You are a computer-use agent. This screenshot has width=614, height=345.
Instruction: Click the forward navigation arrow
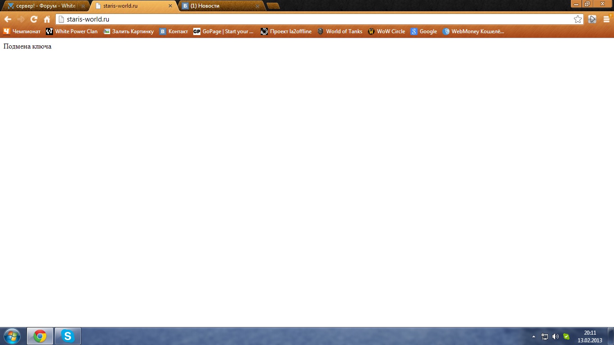[21, 19]
